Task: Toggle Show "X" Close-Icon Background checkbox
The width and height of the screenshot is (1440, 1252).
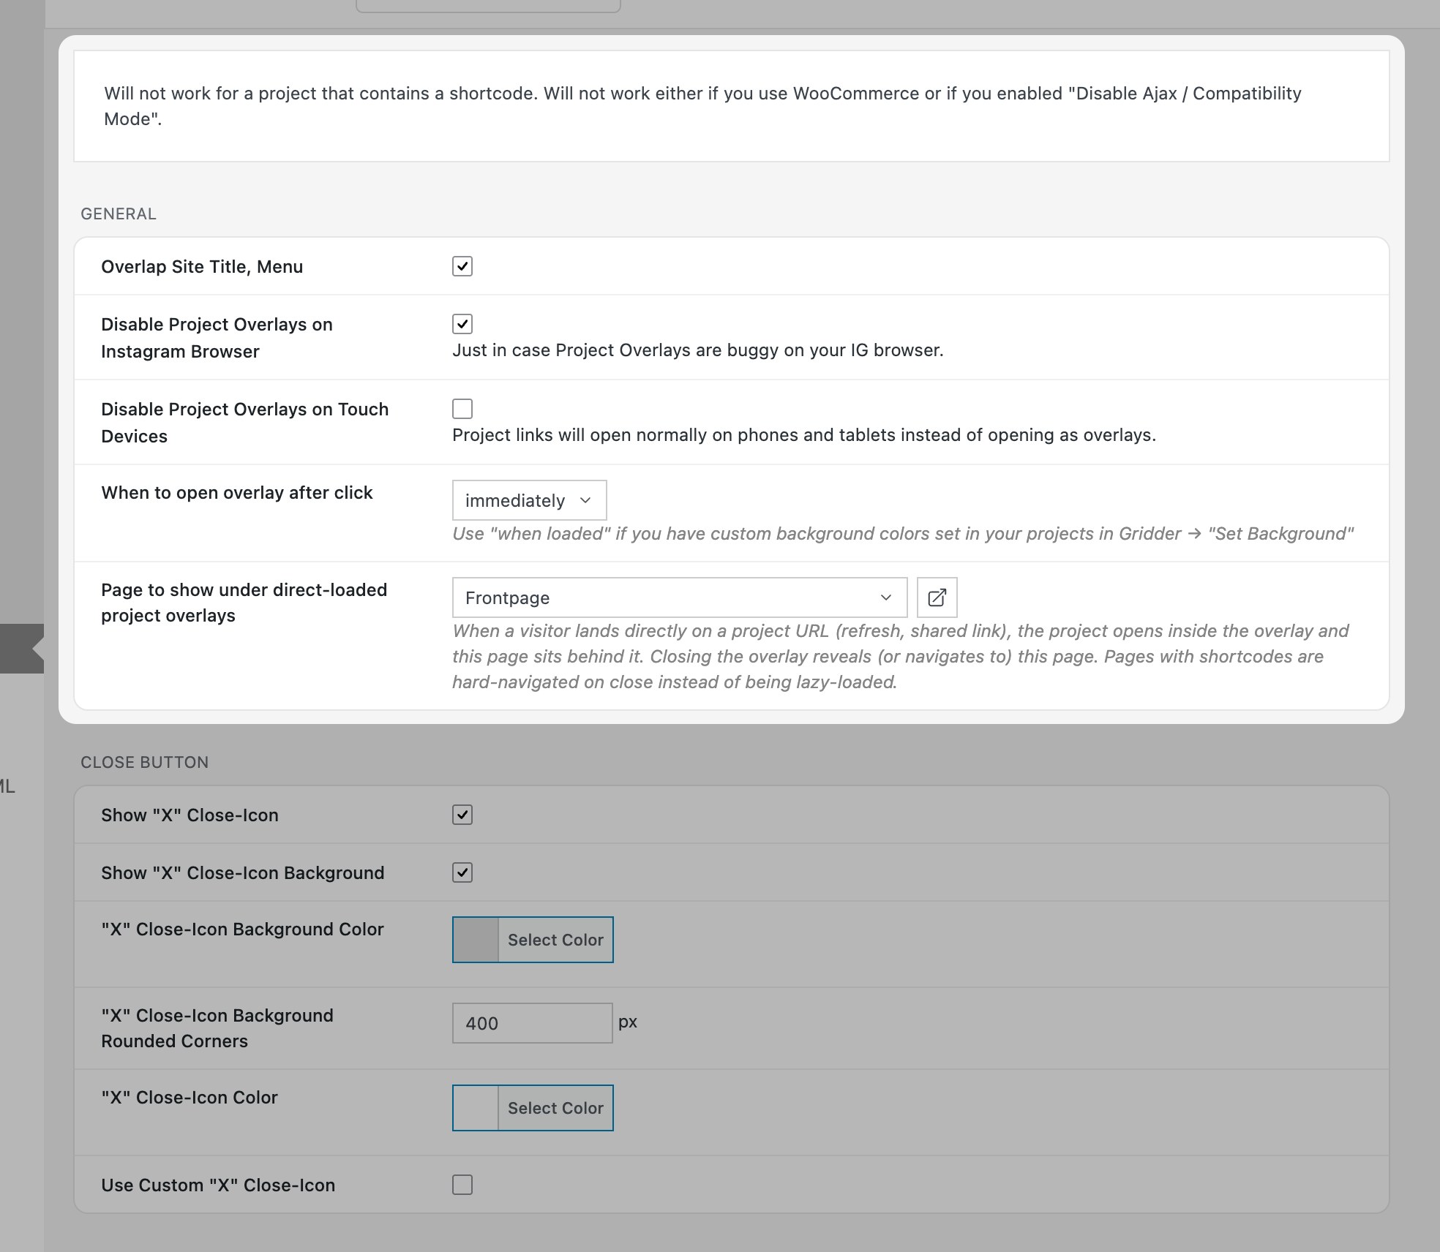Action: pos(462,872)
